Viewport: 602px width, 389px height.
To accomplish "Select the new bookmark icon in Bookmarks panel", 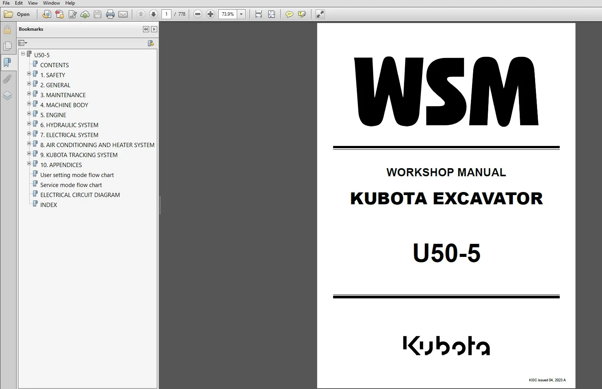I will point(151,43).
